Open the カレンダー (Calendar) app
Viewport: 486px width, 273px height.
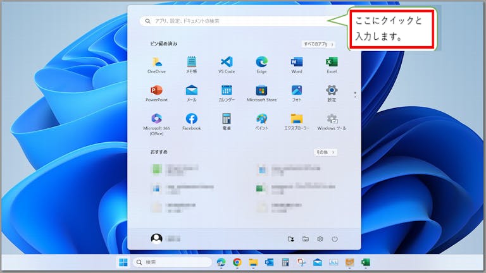pyautogui.click(x=227, y=94)
